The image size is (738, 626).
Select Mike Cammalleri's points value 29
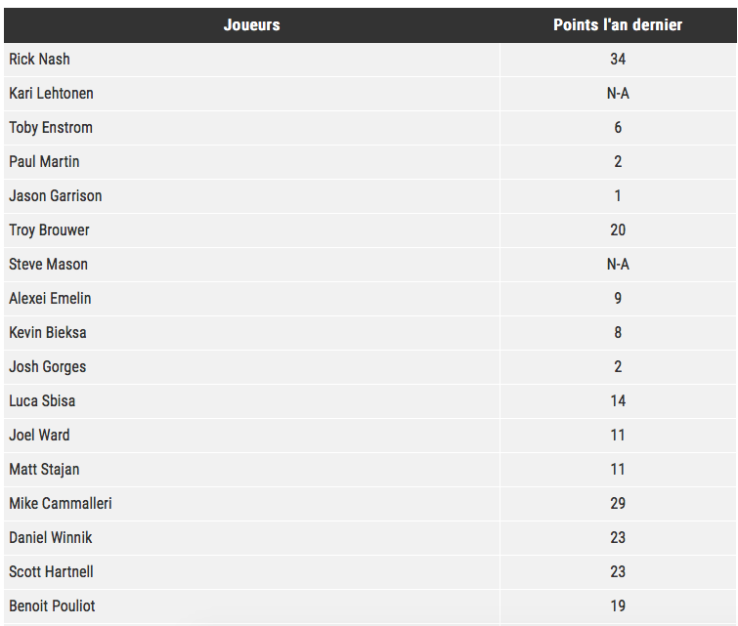click(618, 504)
